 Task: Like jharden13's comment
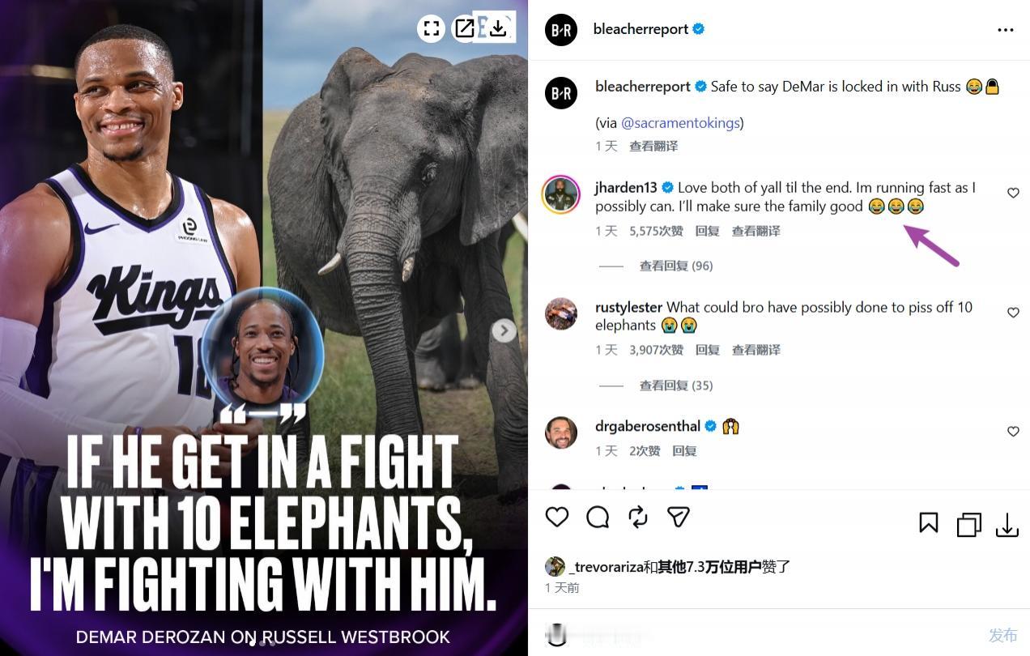coord(1013,193)
